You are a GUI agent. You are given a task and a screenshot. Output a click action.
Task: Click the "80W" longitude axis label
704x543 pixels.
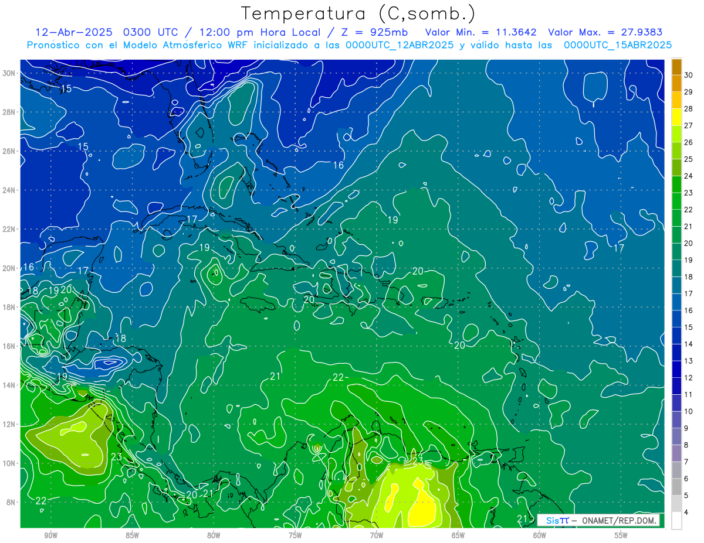click(214, 535)
